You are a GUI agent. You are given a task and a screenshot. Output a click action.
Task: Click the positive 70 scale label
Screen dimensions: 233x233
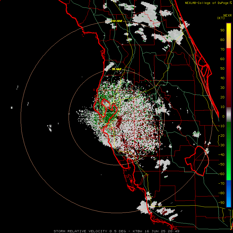tap(222, 49)
